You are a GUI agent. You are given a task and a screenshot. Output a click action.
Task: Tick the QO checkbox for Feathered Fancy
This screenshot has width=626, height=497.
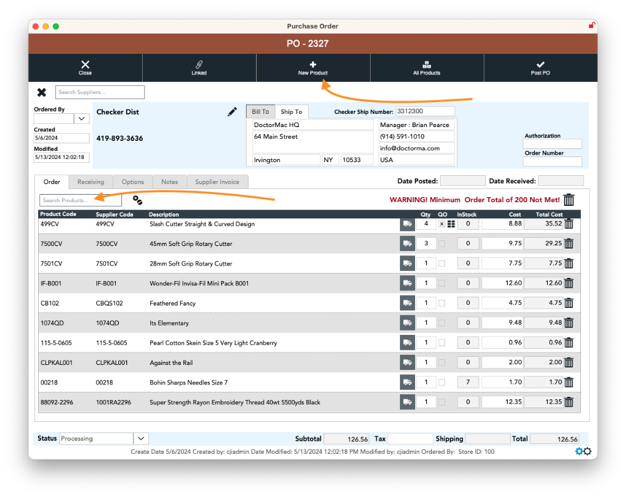[441, 303]
